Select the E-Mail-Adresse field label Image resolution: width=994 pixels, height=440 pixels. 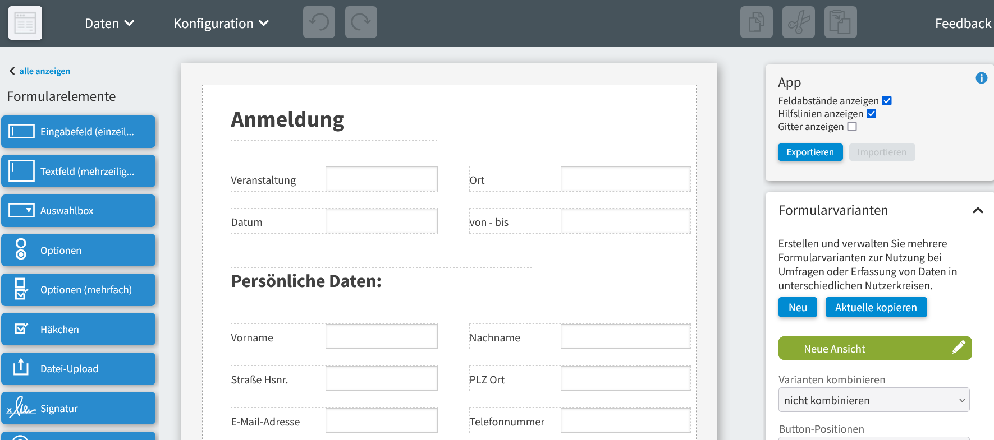(265, 422)
